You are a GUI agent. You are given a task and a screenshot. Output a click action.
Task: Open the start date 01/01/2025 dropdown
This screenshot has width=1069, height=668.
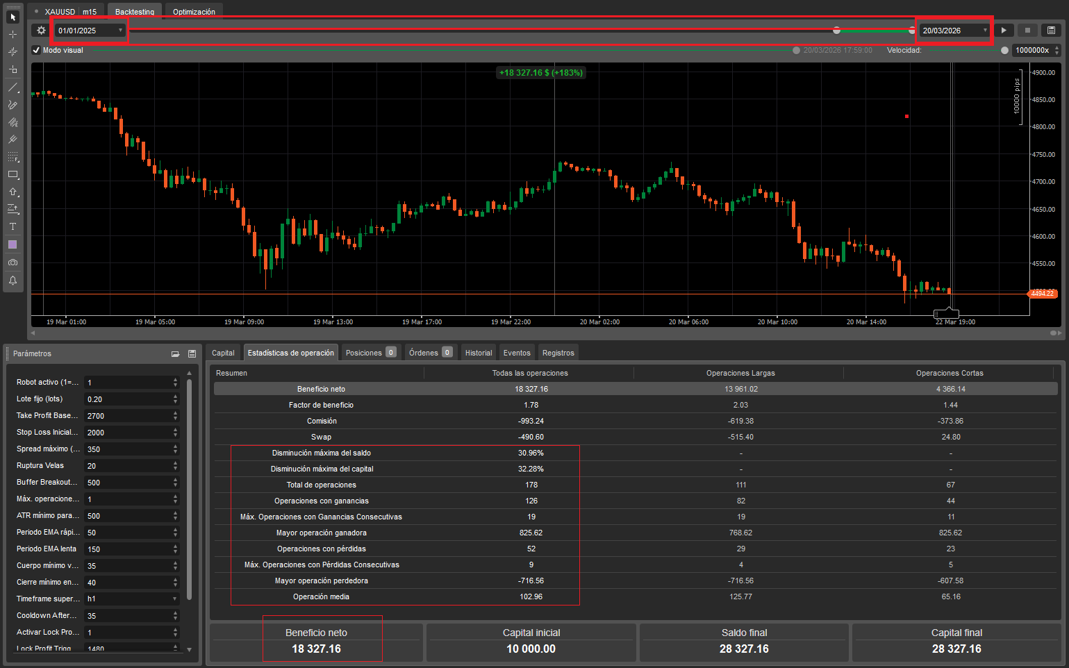[120, 31]
